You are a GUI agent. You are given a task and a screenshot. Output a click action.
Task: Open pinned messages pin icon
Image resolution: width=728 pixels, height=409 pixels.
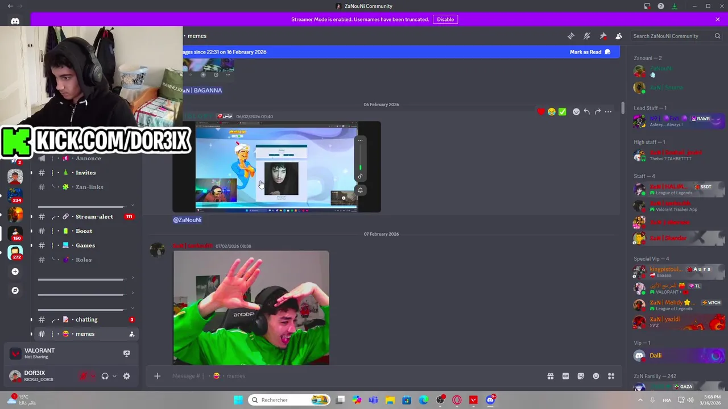tap(603, 36)
